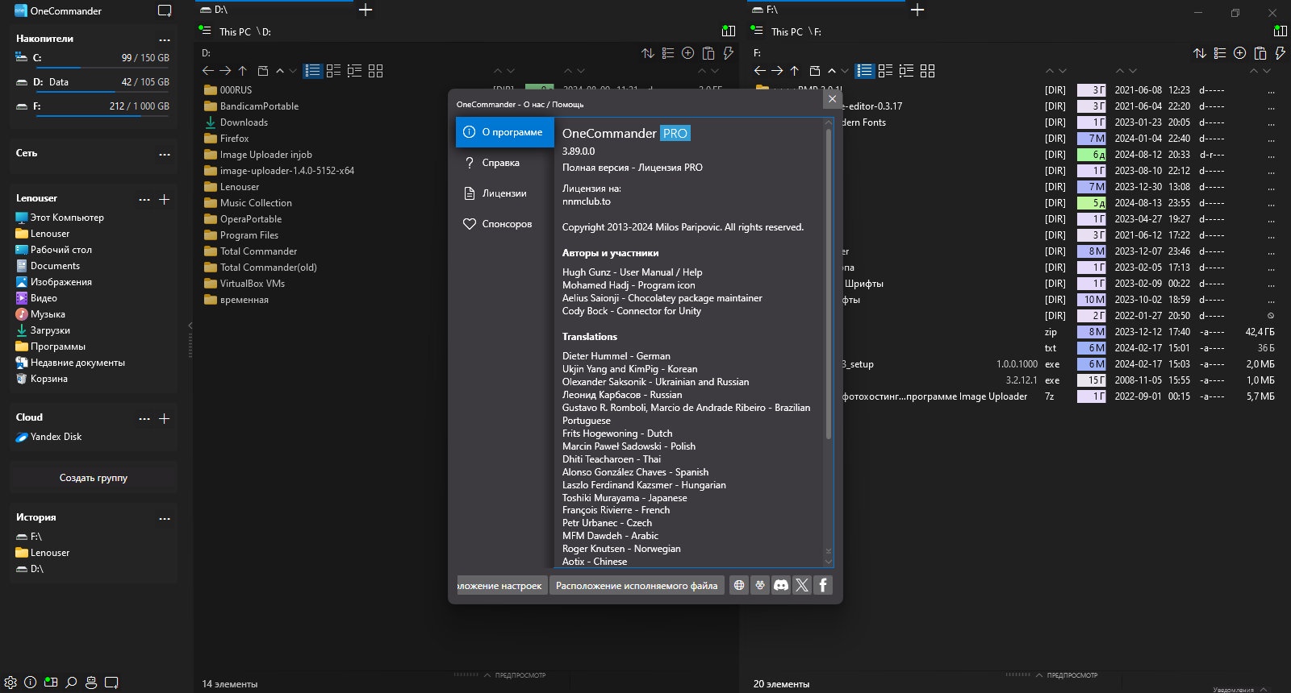Go forward in D: pane navigation
This screenshot has width=1291, height=693.
[225, 71]
